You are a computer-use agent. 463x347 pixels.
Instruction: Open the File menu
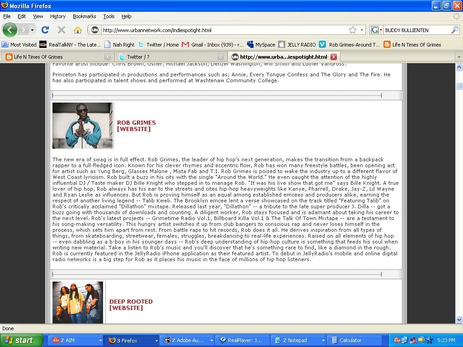point(7,16)
